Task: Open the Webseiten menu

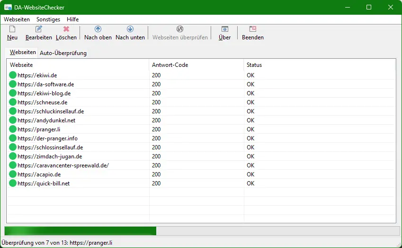Action: point(17,19)
